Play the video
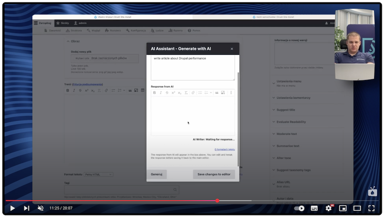The image size is (385, 218). pos(12,208)
